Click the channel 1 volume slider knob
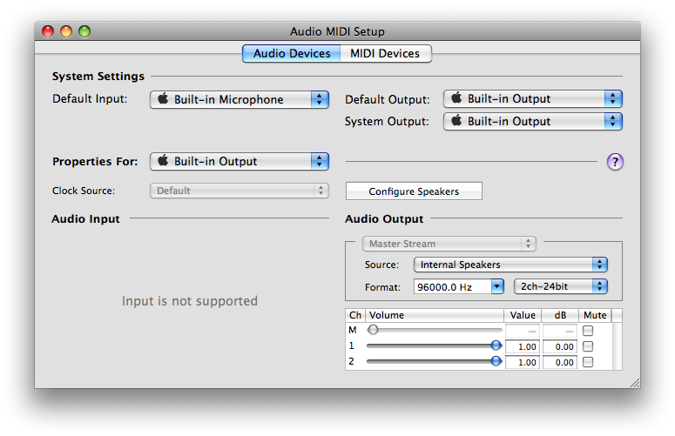Viewport: 675px width, 436px height. click(496, 345)
